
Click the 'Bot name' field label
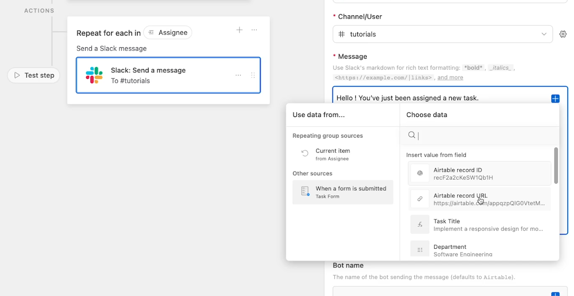(x=348, y=266)
